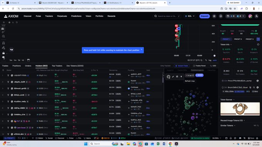Viewport: 262px width, 147px height.
Task: Open Excel in Windows taskbar
Action: 158,144
